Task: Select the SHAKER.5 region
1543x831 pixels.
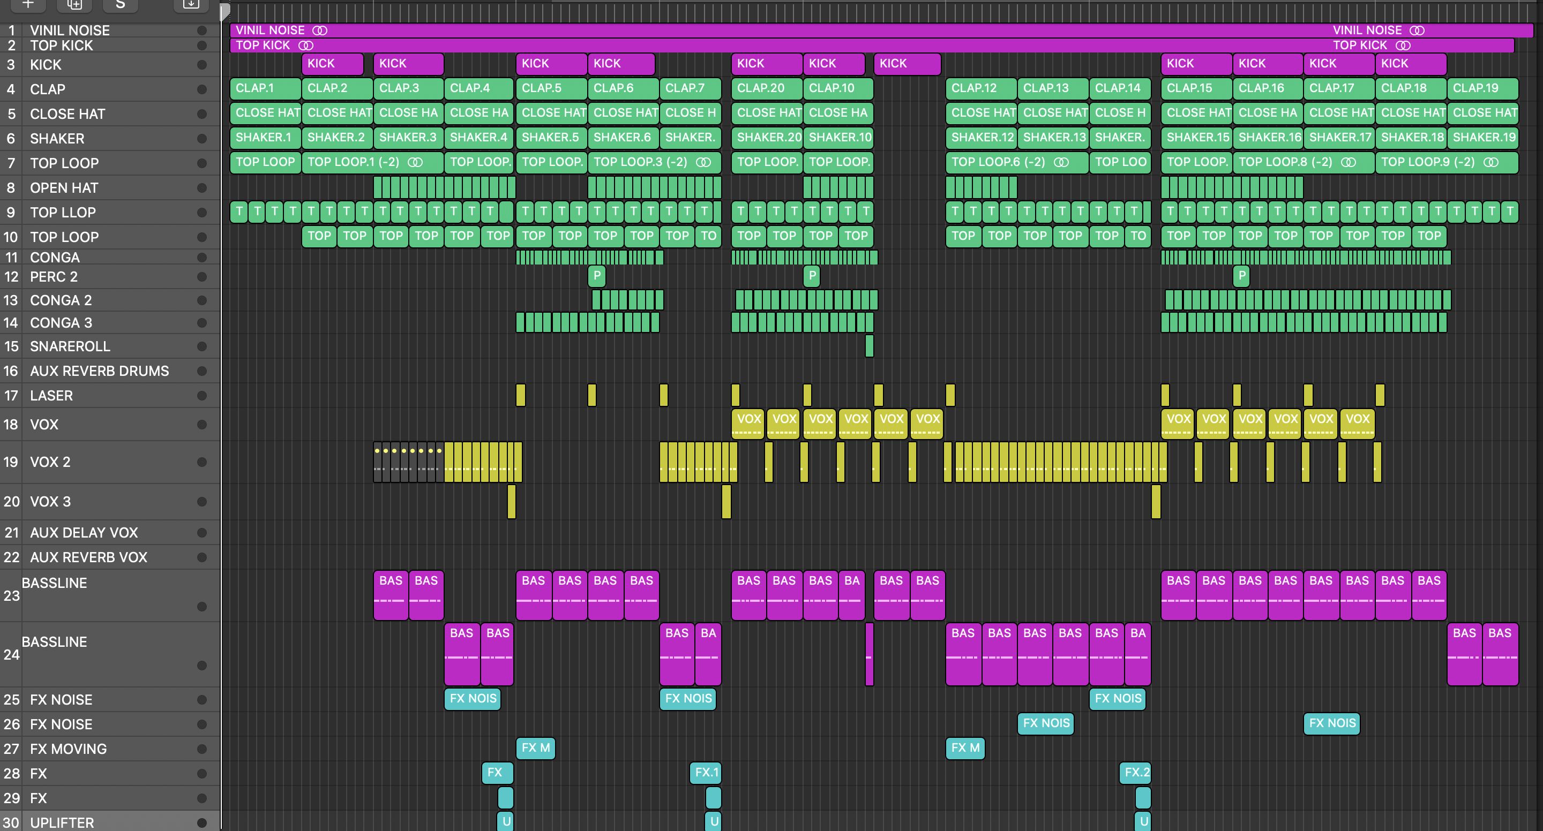Action: coord(552,138)
